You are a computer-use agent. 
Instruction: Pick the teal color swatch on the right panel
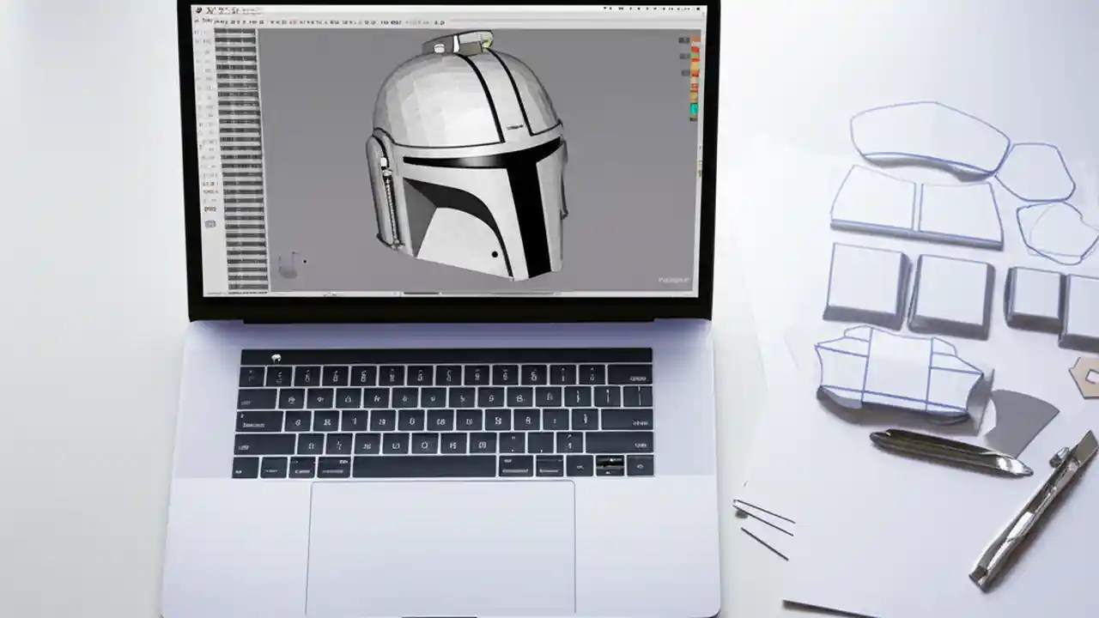tap(694, 110)
